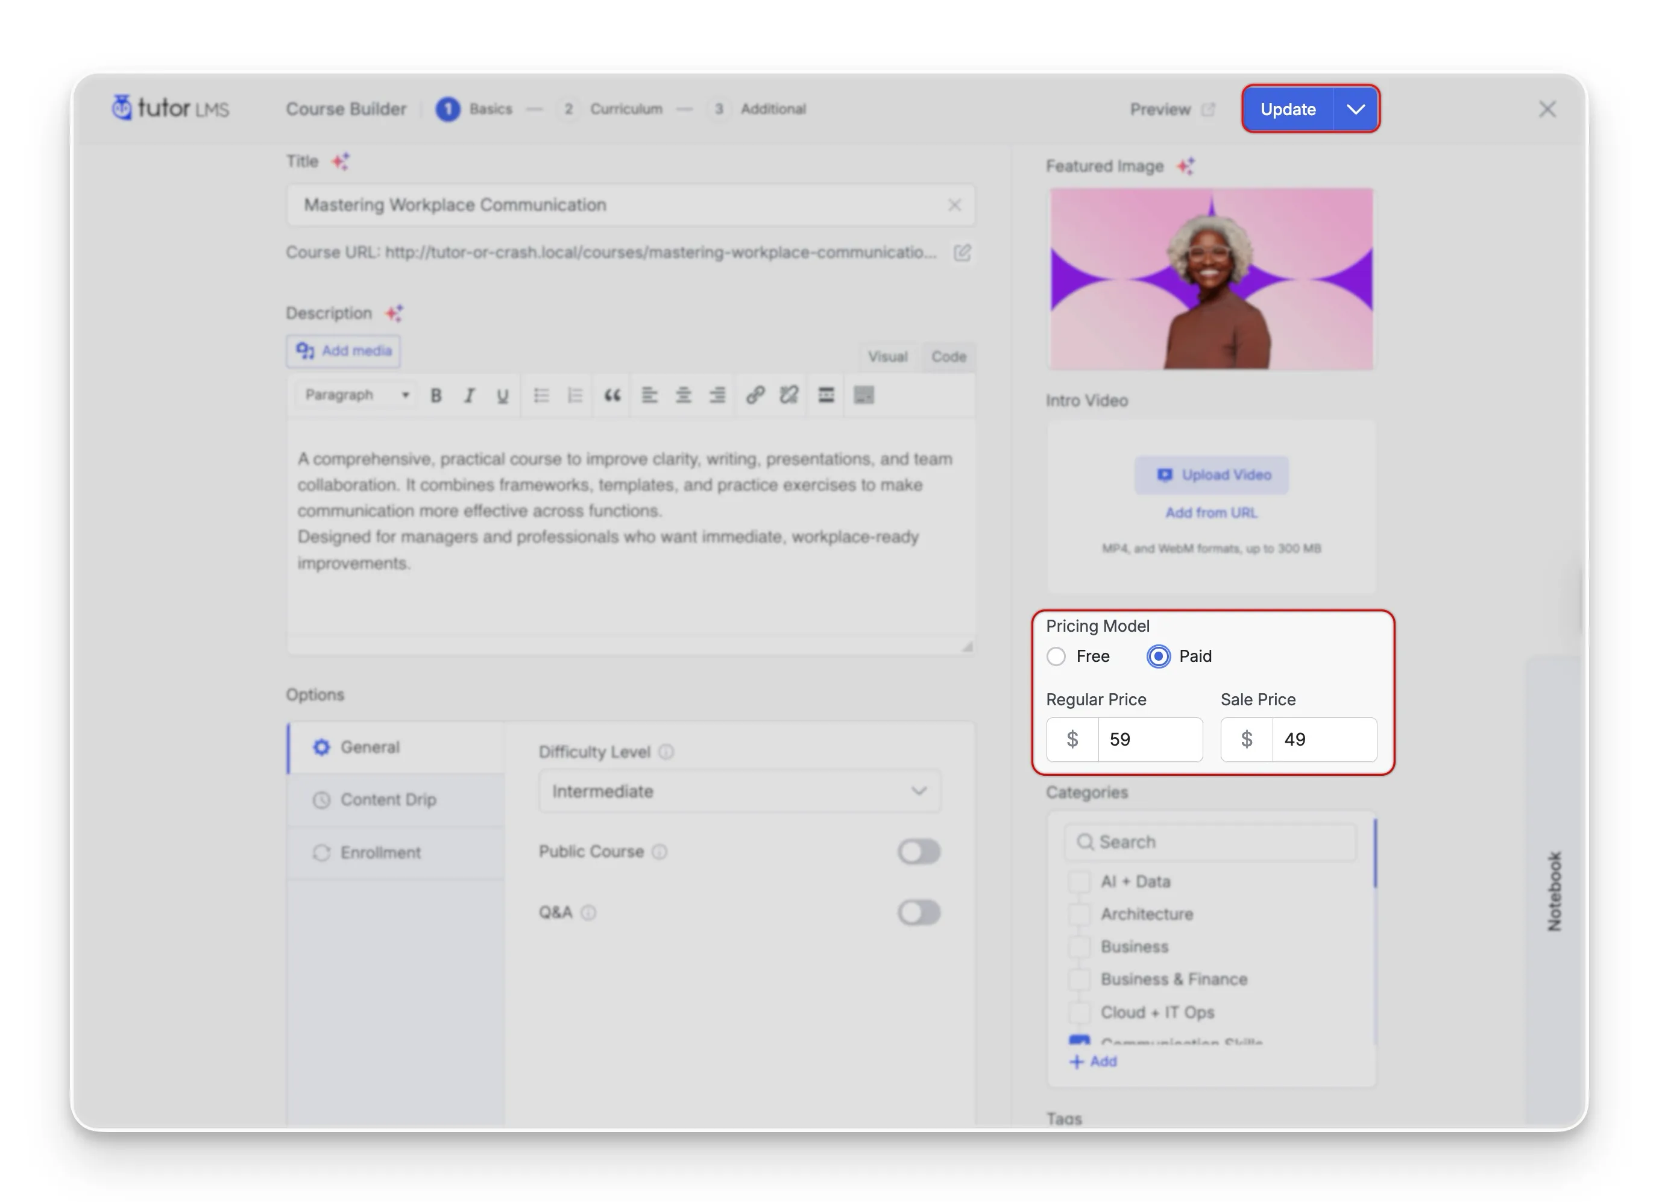Open the Difficulty Level dropdown
The image size is (1659, 1202).
(739, 791)
